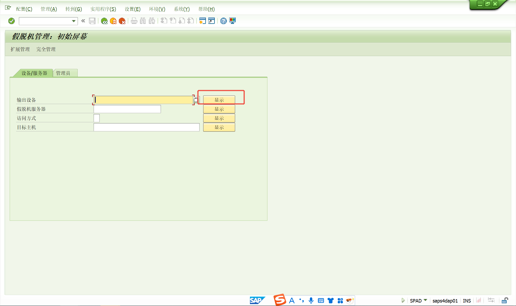Click the 完全管理 button
This screenshot has width=516, height=306.
(46, 49)
